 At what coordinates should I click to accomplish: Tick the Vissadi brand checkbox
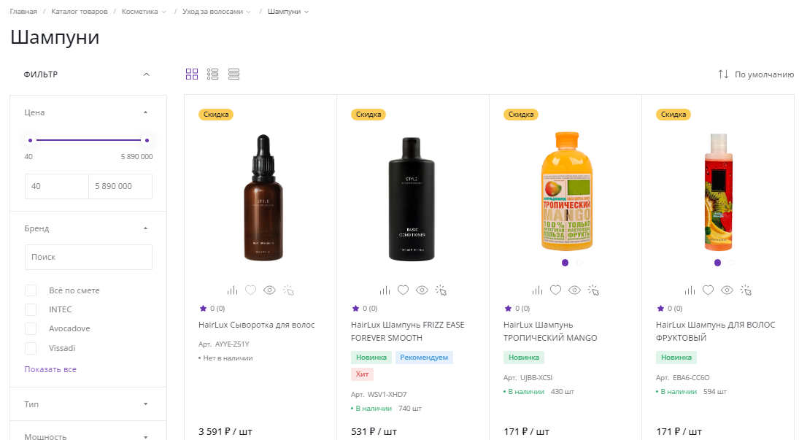coord(31,348)
